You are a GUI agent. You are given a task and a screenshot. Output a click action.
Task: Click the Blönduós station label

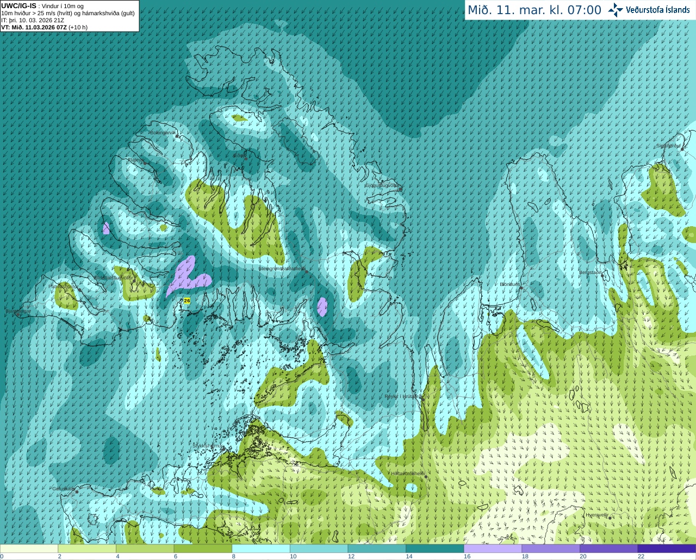[x=510, y=284]
